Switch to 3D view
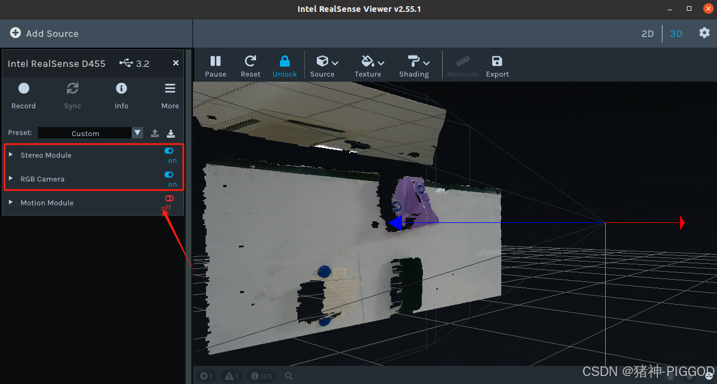Image resolution: width=717 pixels, height=384 pixels. (676, 33)
